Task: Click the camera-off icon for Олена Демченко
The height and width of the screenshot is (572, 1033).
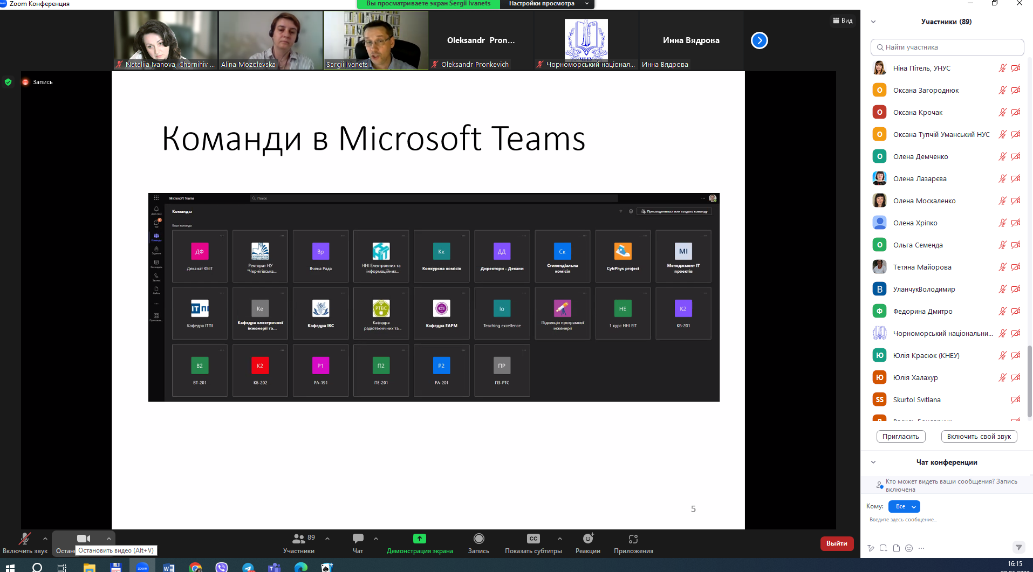Action: click(1016, 156)
